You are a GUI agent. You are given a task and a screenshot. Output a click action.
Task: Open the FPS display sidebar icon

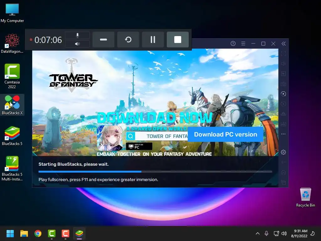(x=283, y=124)
